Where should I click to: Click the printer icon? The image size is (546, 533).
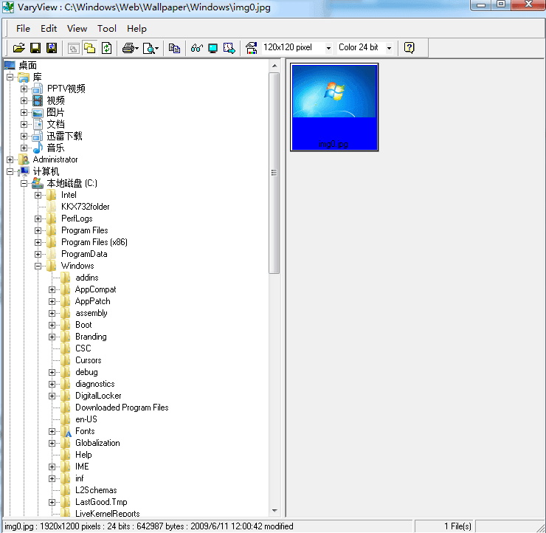click(x=129, y=48)
